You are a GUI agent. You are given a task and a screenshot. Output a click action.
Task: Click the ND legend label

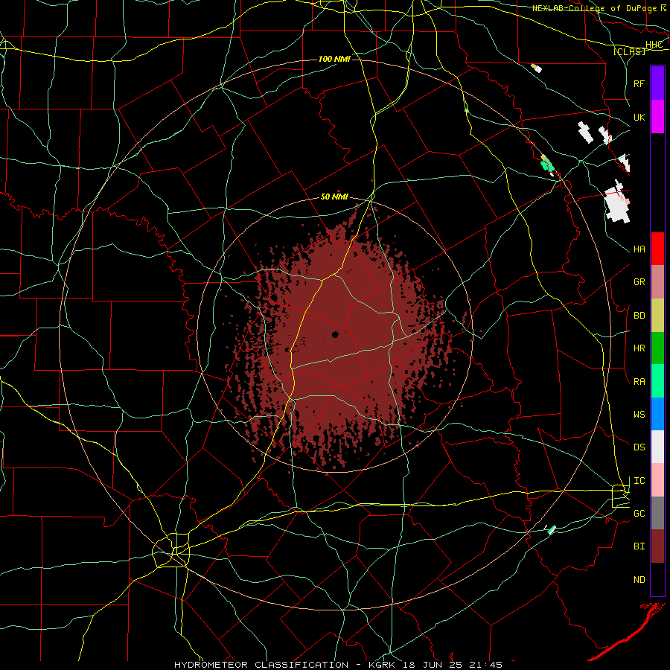point(639,580)
